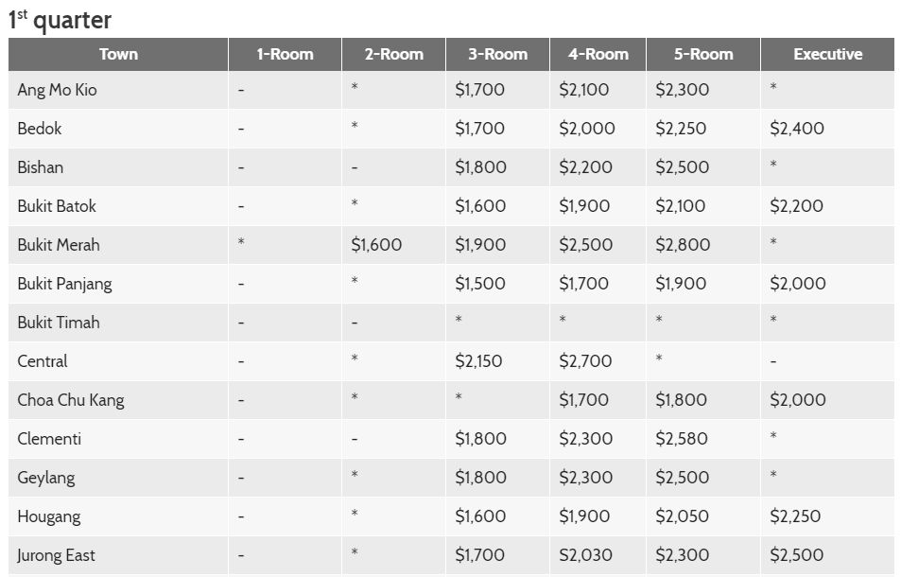Click the Choa Chu Kang town cell
Screen dimensions: 901x577
(71, 400)
